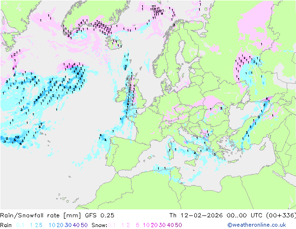The height and width of the screenshot is (229, 296).
Task: Pick the Snow 10 legend color value
Action: tap(146, 225)
